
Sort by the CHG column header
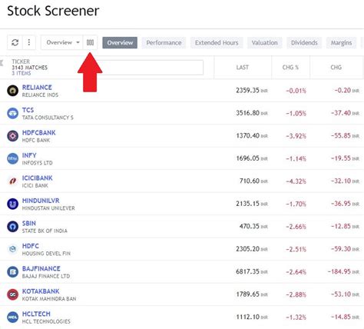336,68
